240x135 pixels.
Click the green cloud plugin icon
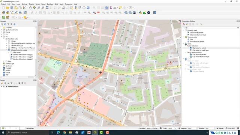pyautogui.click(x=144, y=13)
